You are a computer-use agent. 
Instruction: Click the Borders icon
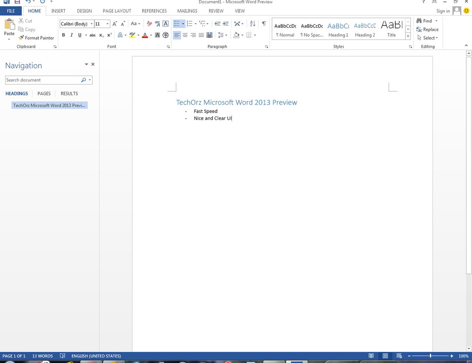(249, 35)
